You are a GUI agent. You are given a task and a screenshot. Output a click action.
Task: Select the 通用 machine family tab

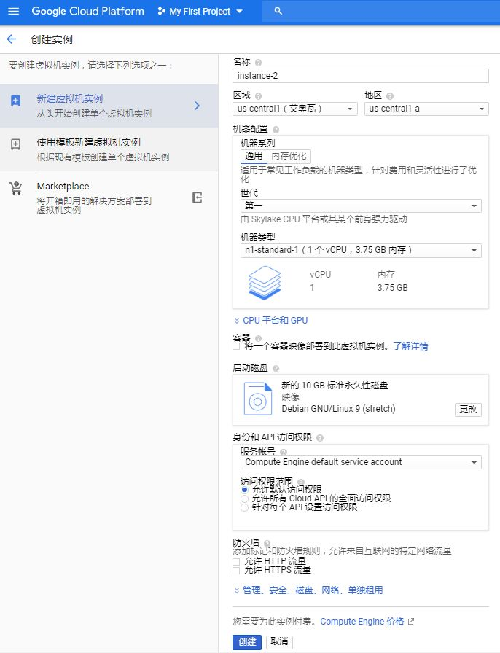coord(254,156)
